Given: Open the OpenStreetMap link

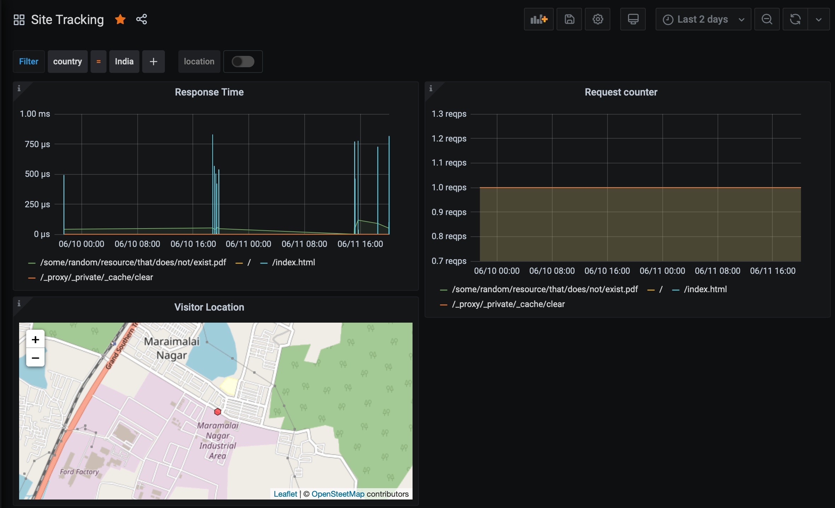Looking at the screenshot, I should tap(338, 494).
